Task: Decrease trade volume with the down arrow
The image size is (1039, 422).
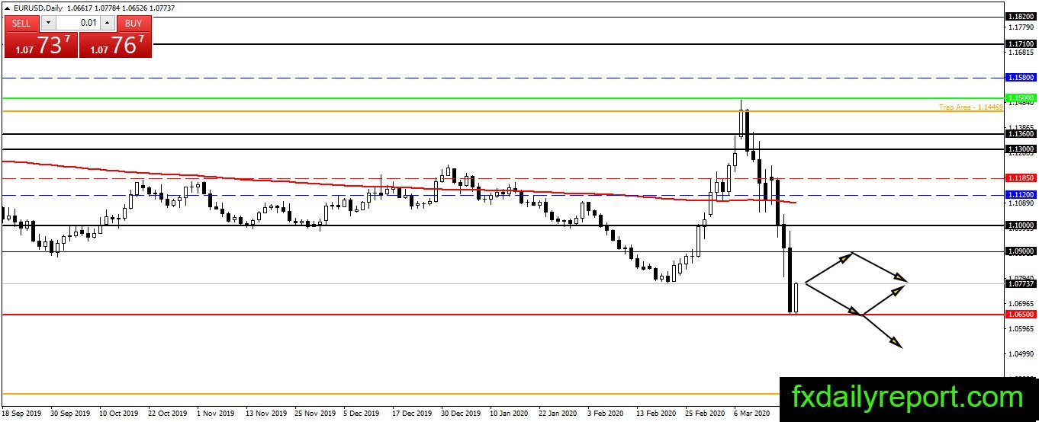Action: point(49,24)
